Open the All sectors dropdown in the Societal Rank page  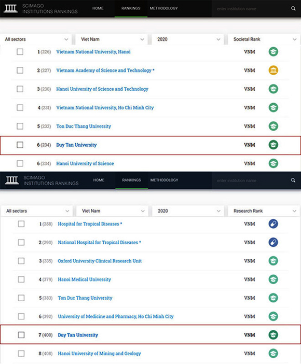(x=36, y=39)
